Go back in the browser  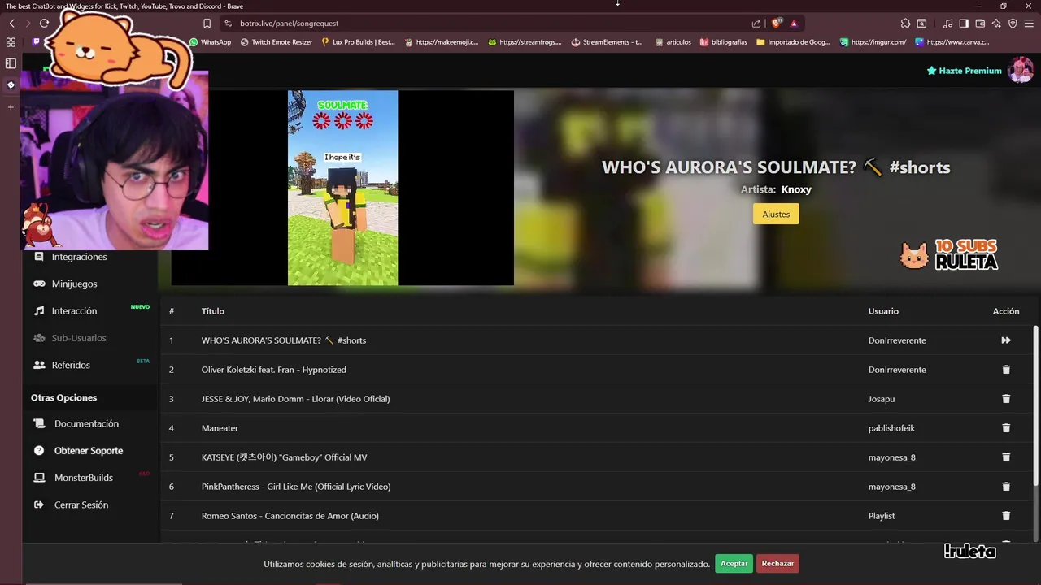point(11,24)
